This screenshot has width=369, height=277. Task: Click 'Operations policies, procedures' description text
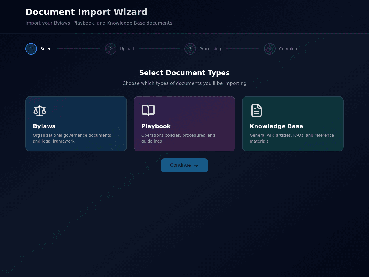178,138
